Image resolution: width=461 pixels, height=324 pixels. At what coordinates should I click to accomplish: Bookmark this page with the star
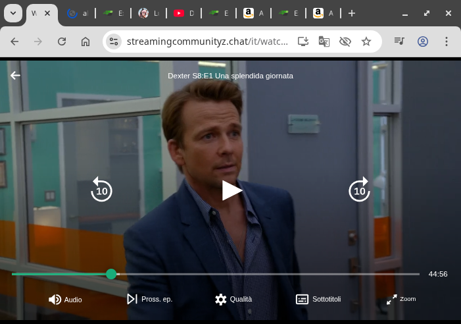coord(366,41)
